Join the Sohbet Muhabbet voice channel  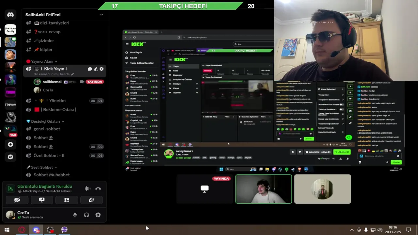coord(64,175)
